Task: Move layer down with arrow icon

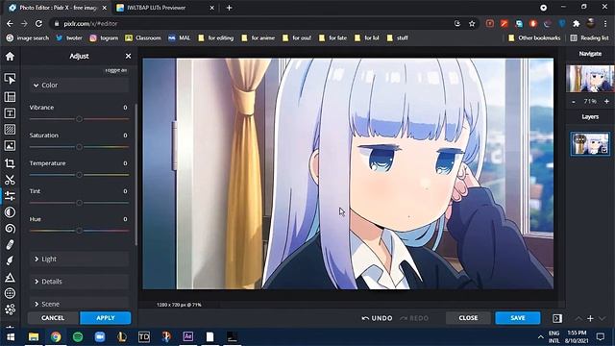Action: coord(603,318)
